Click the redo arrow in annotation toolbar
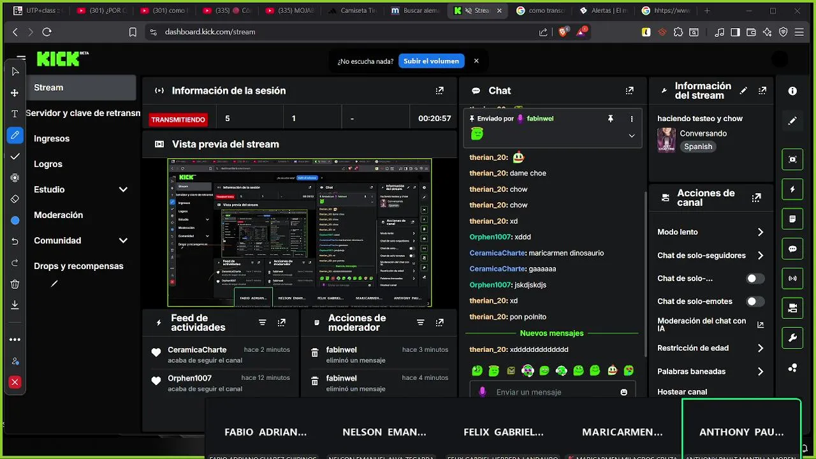816x459 pixels. [x=15, y=263]
